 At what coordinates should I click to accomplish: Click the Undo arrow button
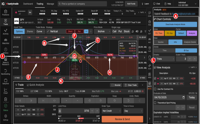pyautogui.click(x=129, y=101)
